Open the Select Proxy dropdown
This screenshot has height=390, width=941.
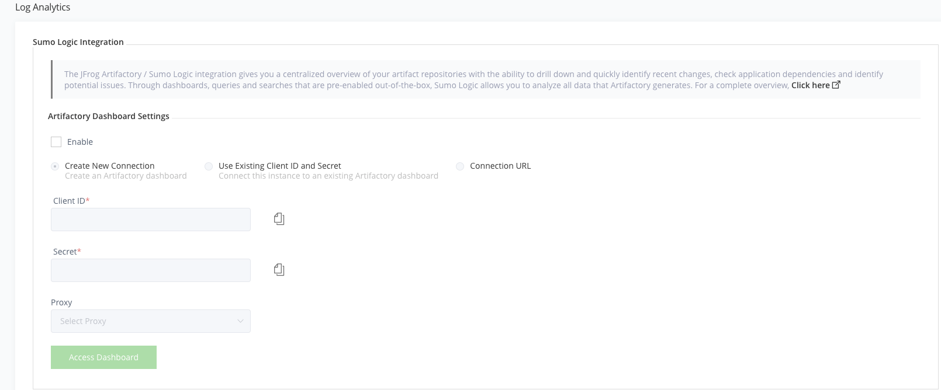(x=151, y=321)
